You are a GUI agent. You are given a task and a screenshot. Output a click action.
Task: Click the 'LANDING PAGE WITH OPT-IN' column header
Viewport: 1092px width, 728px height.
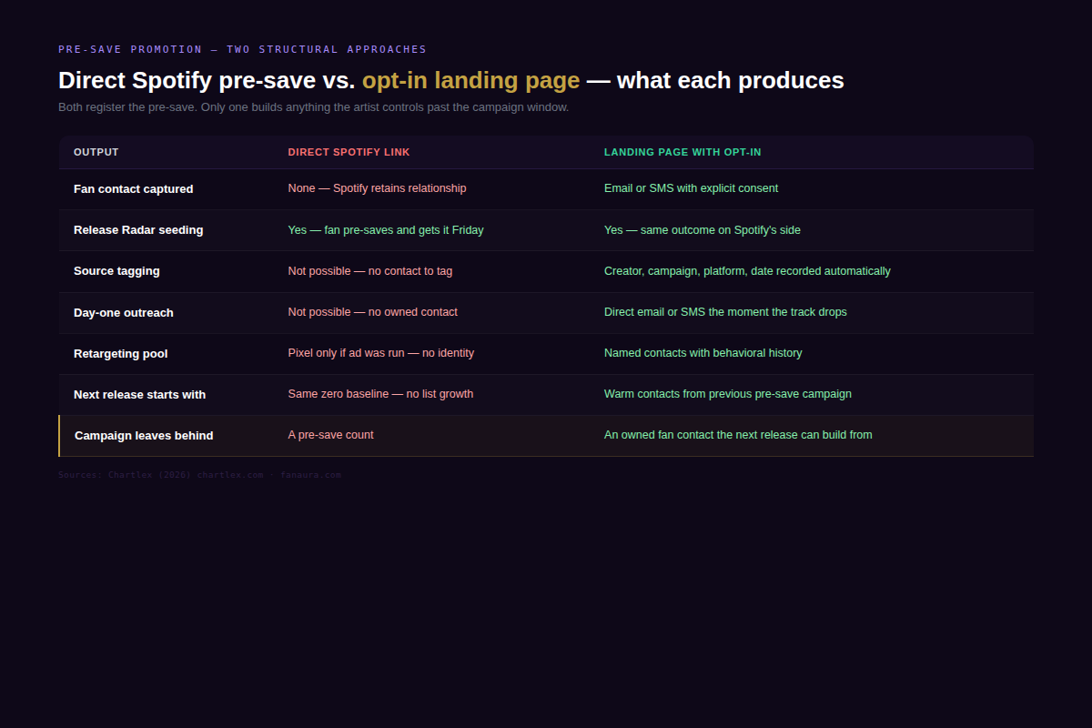[682, 152]
